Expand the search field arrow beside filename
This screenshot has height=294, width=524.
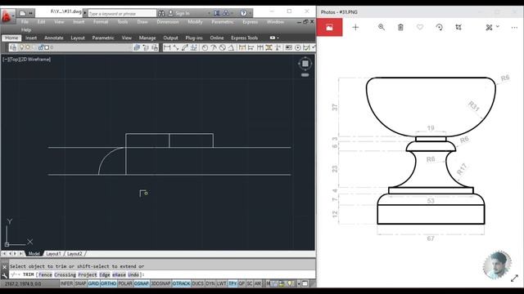click(x=85, y=13)
